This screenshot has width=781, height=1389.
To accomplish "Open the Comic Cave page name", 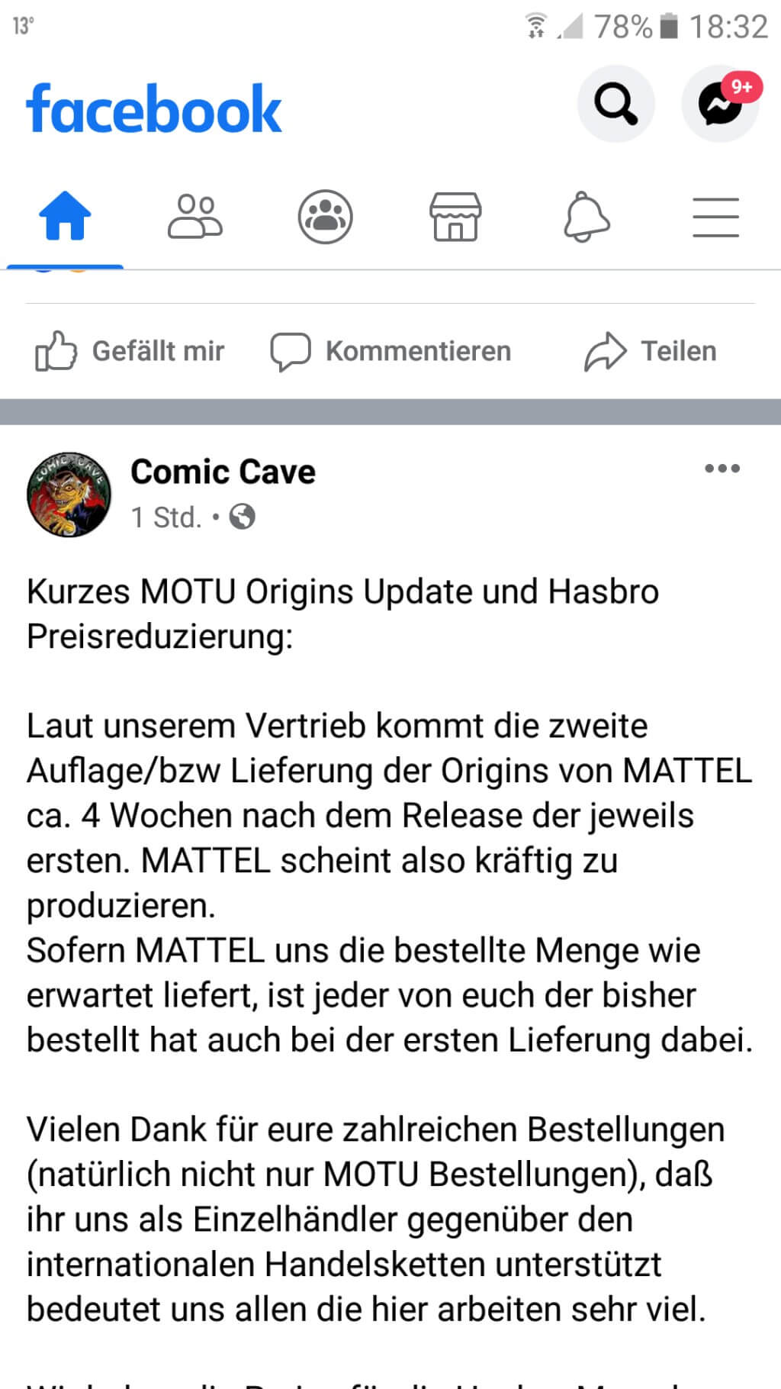I will [x=223, y=472].
